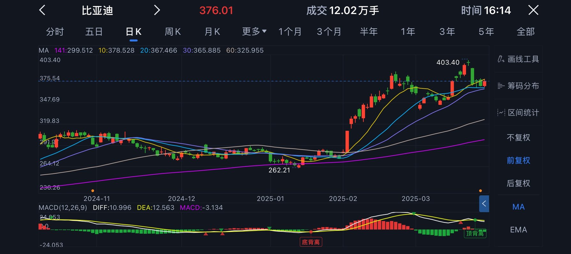Set range to 5年
571x254 pixels.
coord(486,32)
